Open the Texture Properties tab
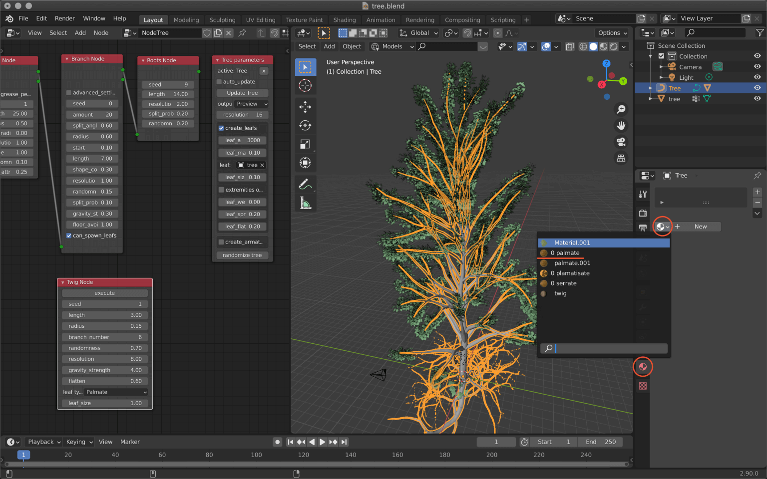This screenshot has height=479, width=767. [x=643, y=386]
